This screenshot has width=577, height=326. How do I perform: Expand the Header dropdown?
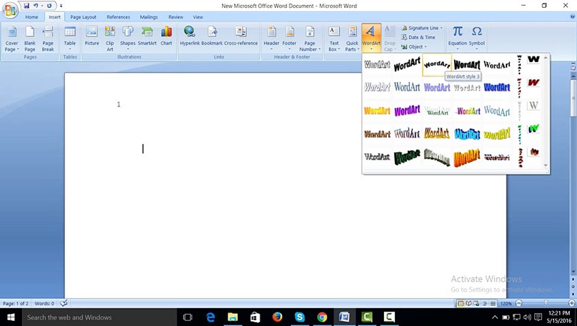(x=272, y=39)
